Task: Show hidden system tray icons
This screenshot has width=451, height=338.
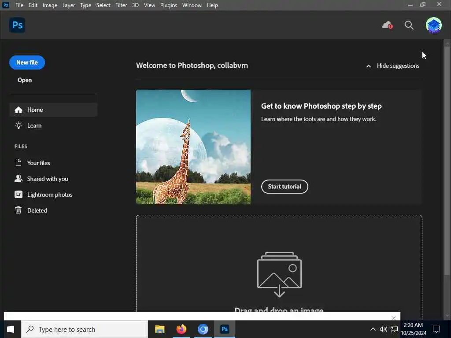Action: pos(373,329)
